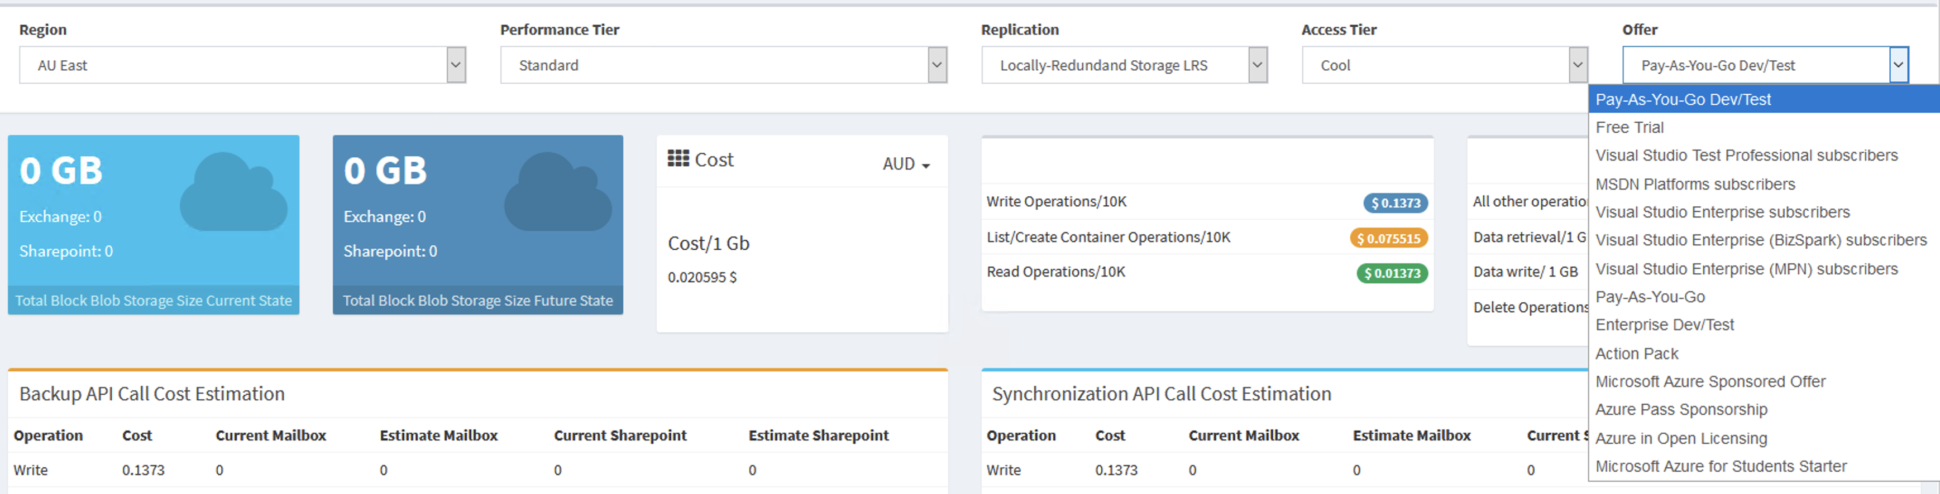Click Total Block Blob Storage Size Current State
The height and width of the screenshot is (494, 1940).
(154, 300)
